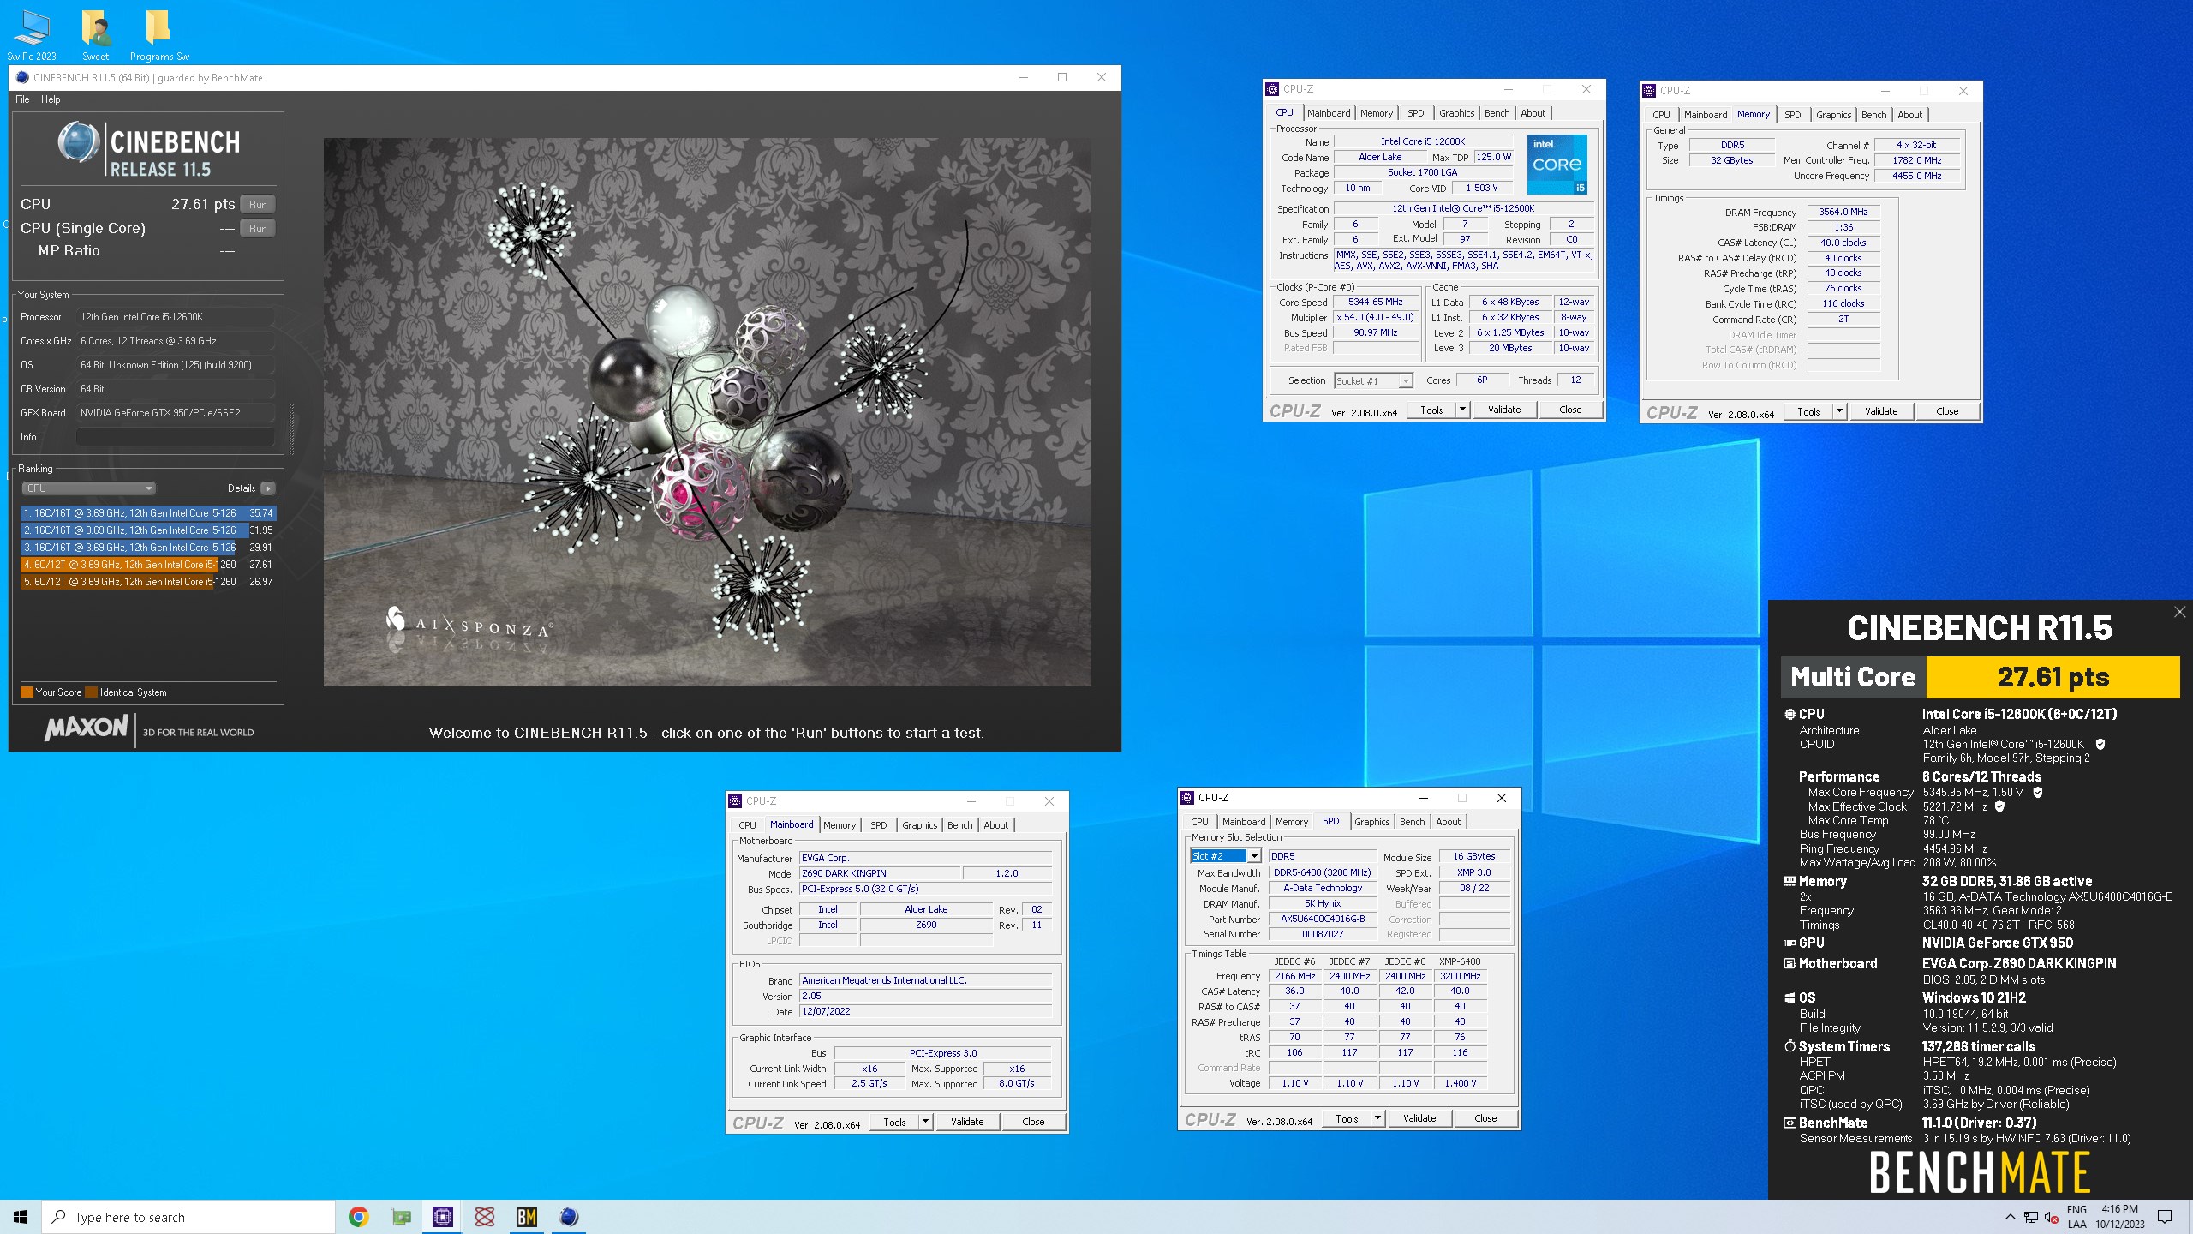Open the network tray icon

point(2031,1217)
